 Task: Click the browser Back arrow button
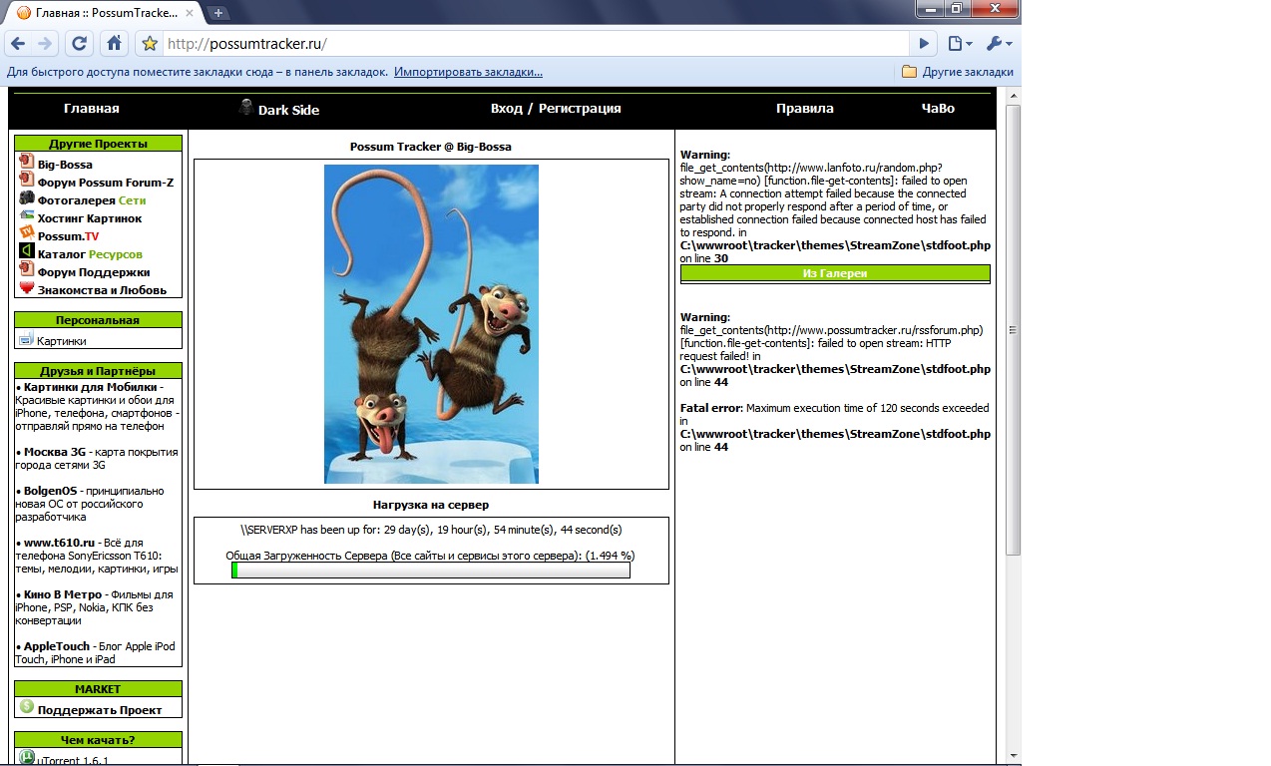18,44
